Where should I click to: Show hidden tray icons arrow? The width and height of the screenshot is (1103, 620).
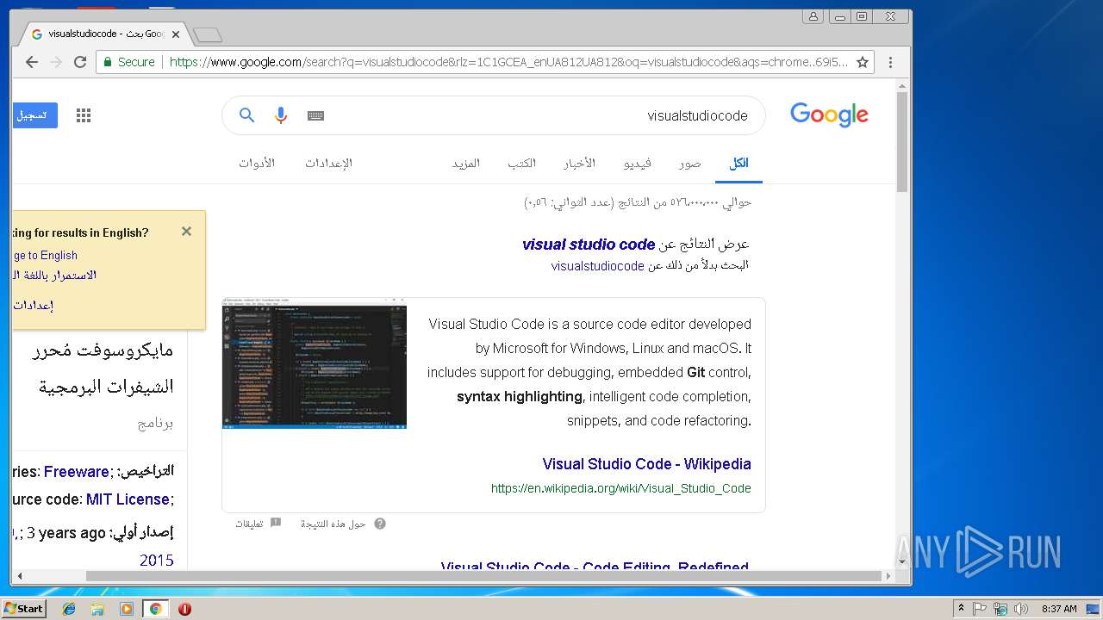point(961,609)
